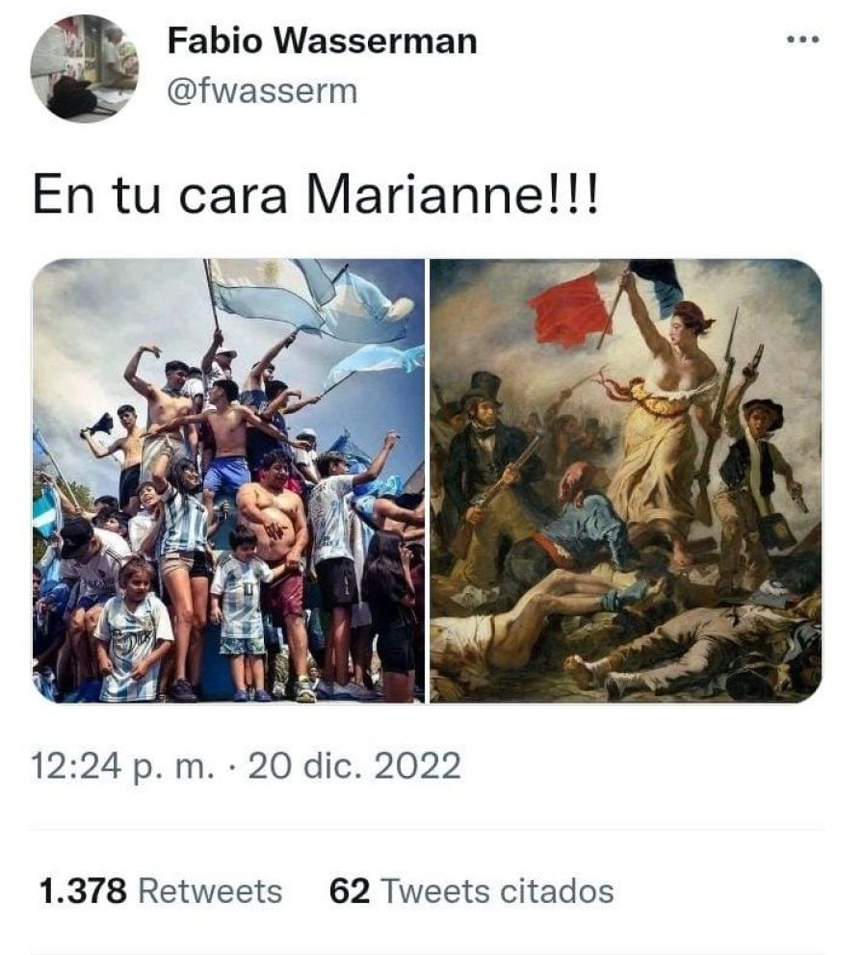Image resolution: width=863 pixels, height=955 pixels.
Task: Open the left photo of Argentina fans
Action: (x=228, y=480)
